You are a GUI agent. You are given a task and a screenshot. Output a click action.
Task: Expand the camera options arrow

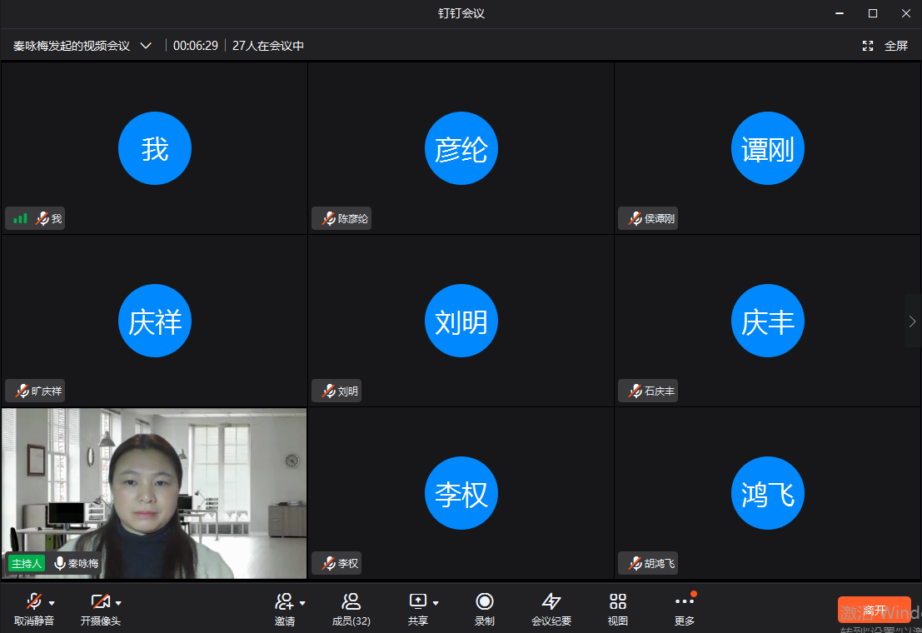coord(118,603)
